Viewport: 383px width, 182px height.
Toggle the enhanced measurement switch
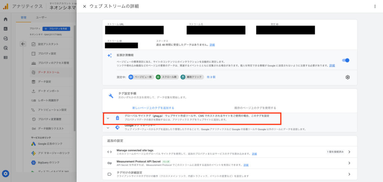[x=346, y=60]
